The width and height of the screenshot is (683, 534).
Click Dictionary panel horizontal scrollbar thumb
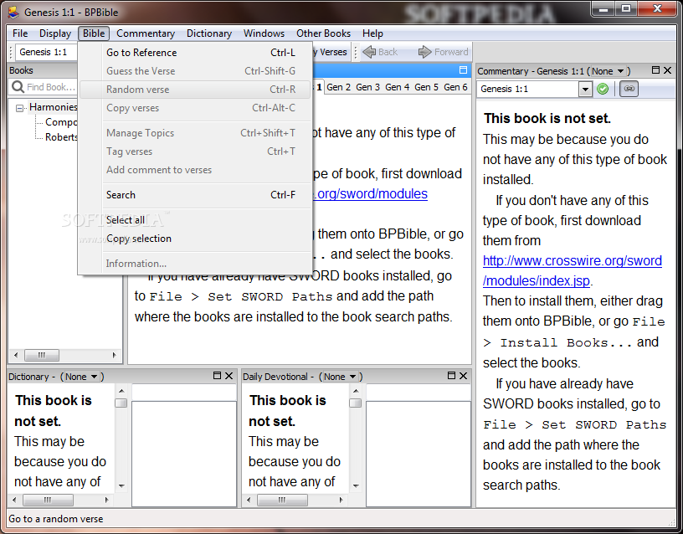(48, 500)
